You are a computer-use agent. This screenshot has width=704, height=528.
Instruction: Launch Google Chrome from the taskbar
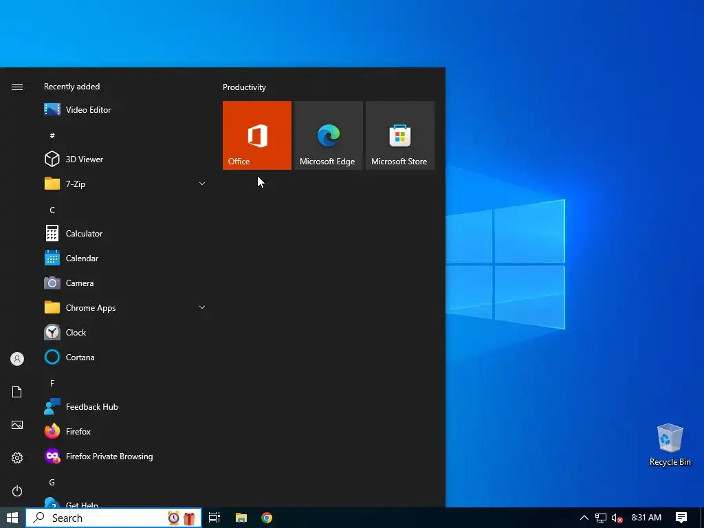tap(267, 518)
